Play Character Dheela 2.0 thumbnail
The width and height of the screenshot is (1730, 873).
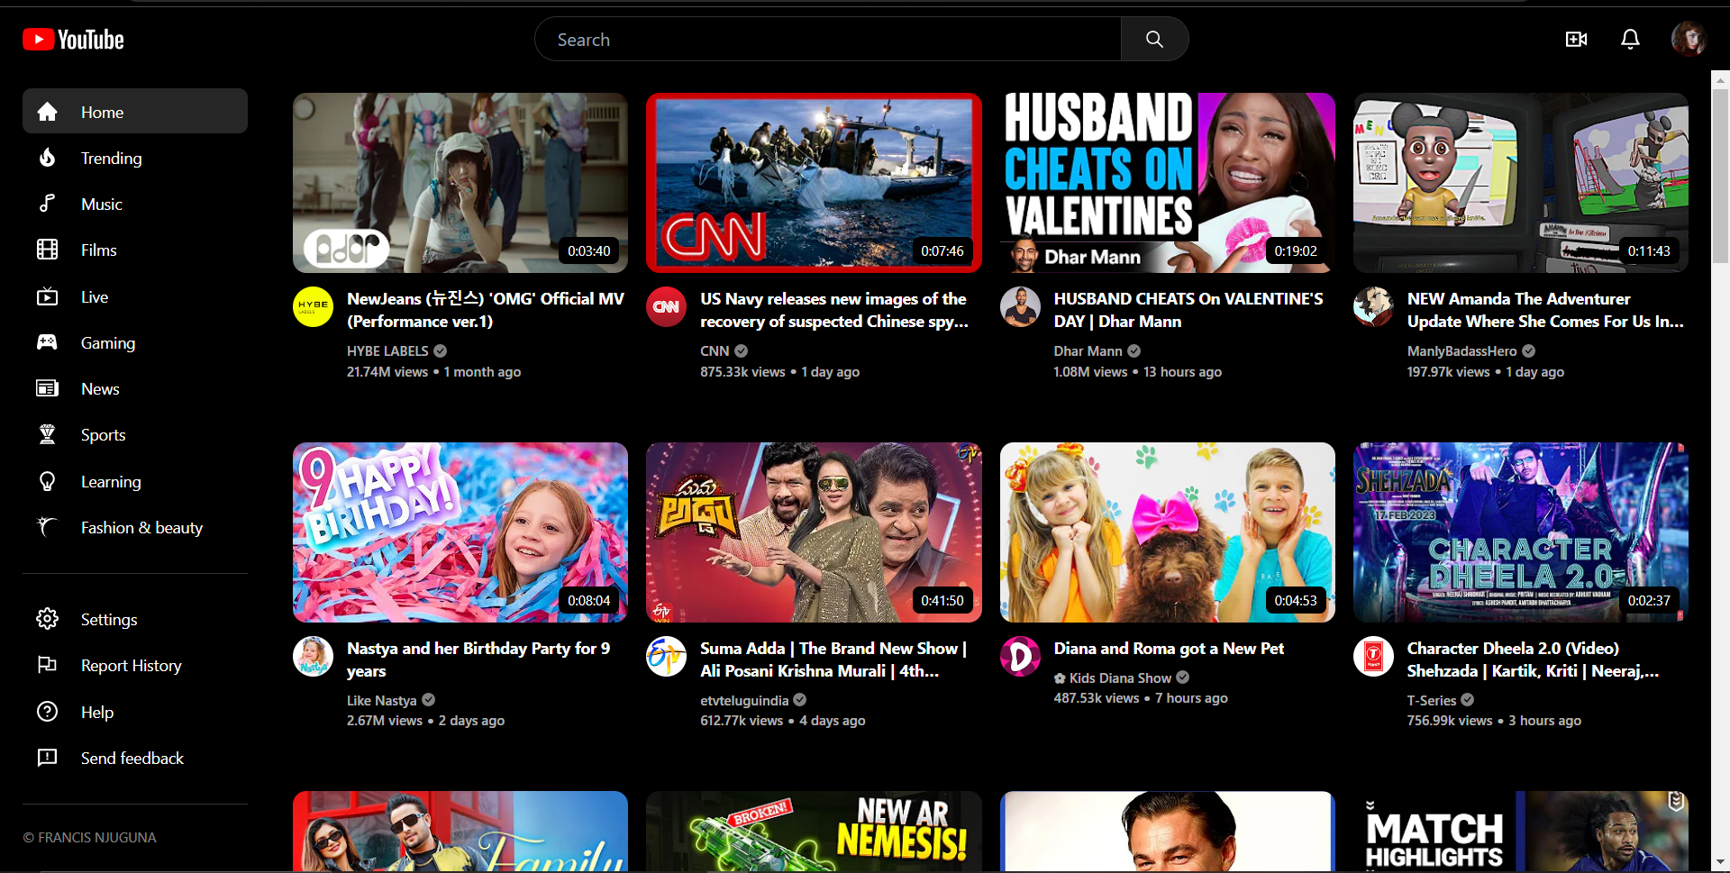[x=1521, y=532]
